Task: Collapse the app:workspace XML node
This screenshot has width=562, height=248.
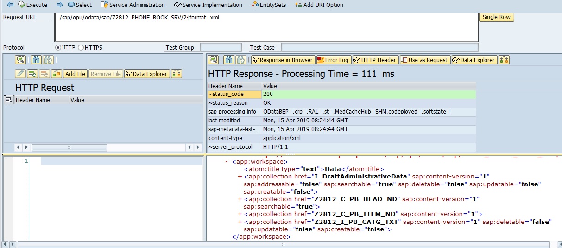Action: tap(227, 162)
